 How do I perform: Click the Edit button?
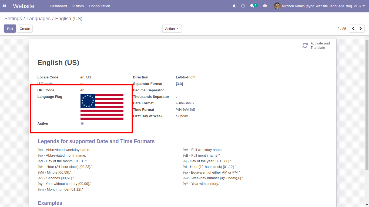(10, 29)
